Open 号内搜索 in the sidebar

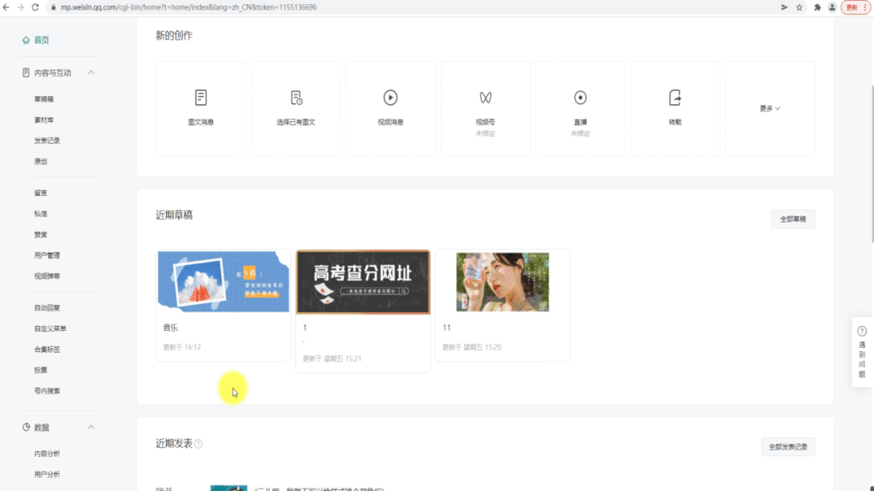point(47,391)
